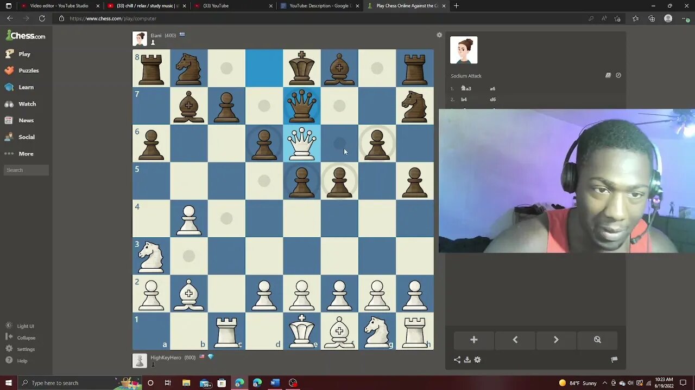Switch to chill relax study music tab
The height and width of the screenshot is (390, 695).
tap(146, 5)
